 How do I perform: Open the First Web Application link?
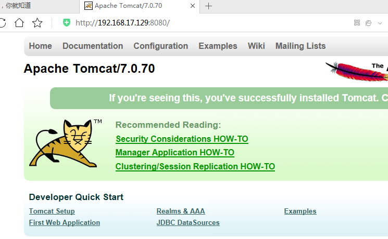click(x=65, y=222)
